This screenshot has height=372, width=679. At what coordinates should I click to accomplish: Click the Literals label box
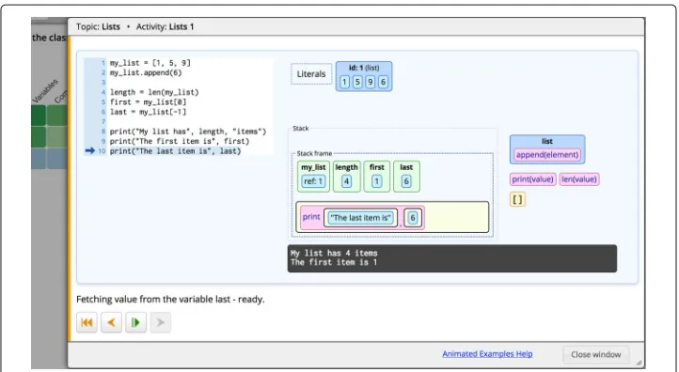click(311, 74)
